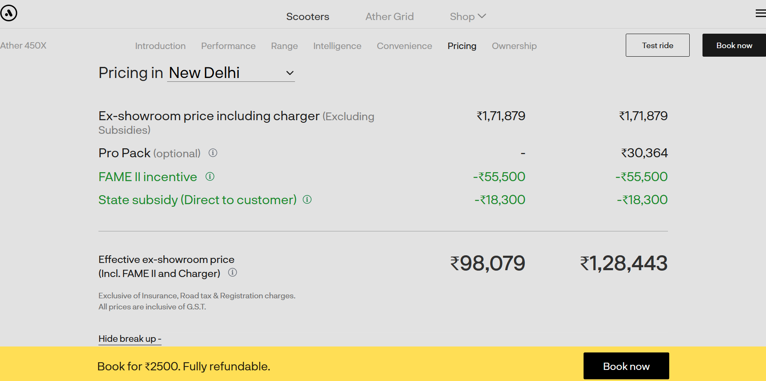Click the Ather logo icon
The height and width of the screenshot is (381, 766).
point(9,13)
